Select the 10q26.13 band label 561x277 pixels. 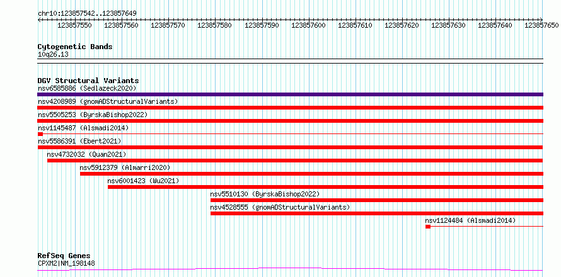(x=53, y=55)
